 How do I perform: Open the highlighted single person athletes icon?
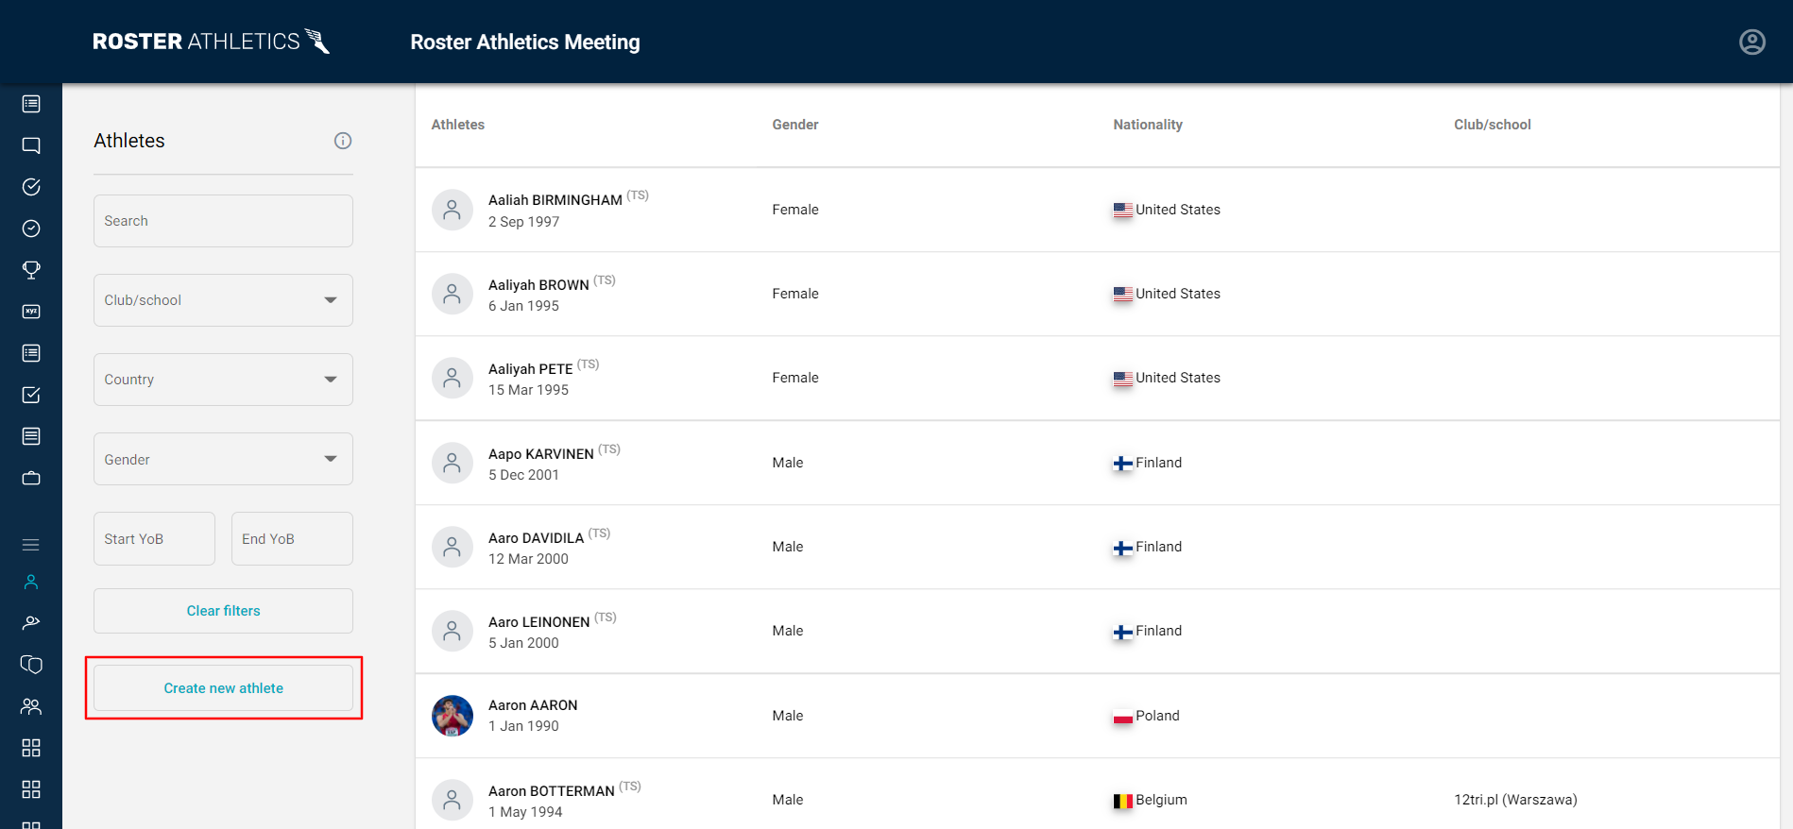pos(31,582)
